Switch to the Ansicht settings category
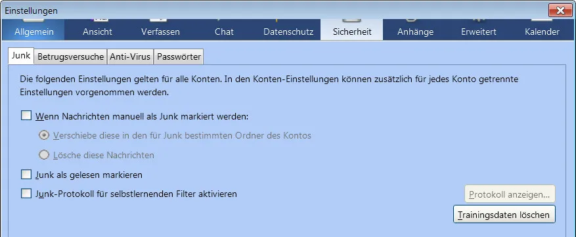 point(97,30)
